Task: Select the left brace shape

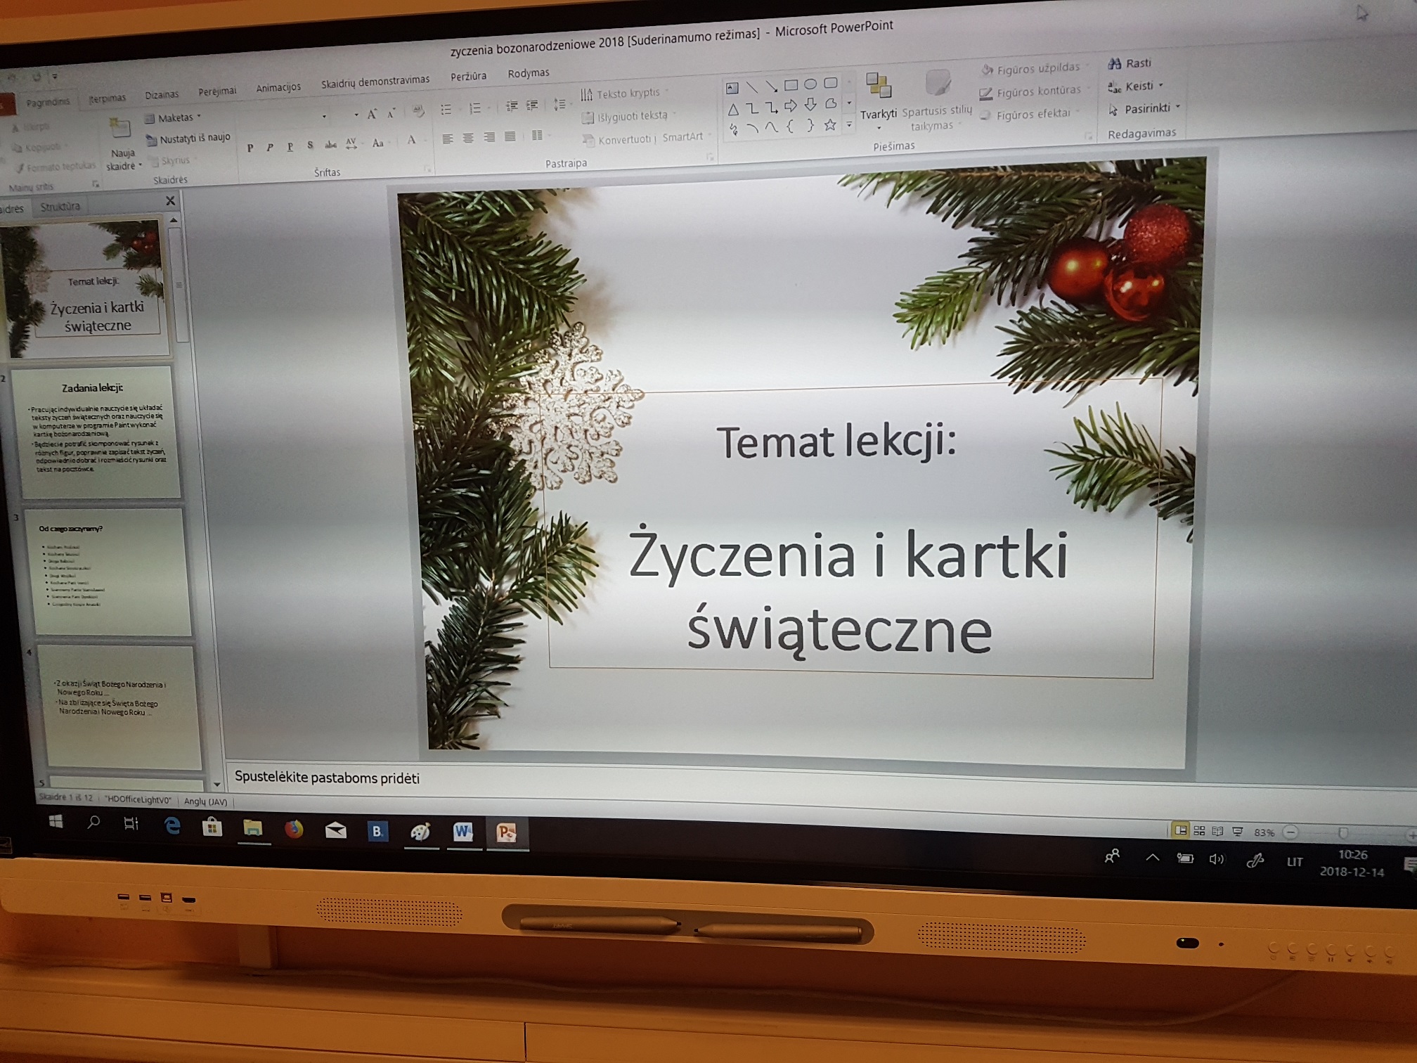Action: coord(791,127)
